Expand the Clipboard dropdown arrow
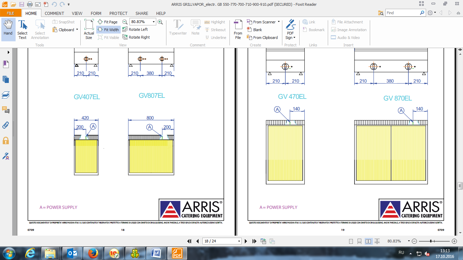The image size is (463, 260). pos(77,29)
